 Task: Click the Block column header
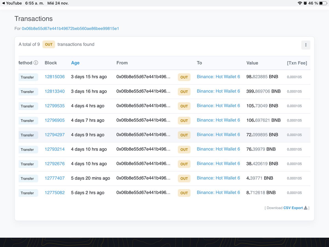pos(51,63)
